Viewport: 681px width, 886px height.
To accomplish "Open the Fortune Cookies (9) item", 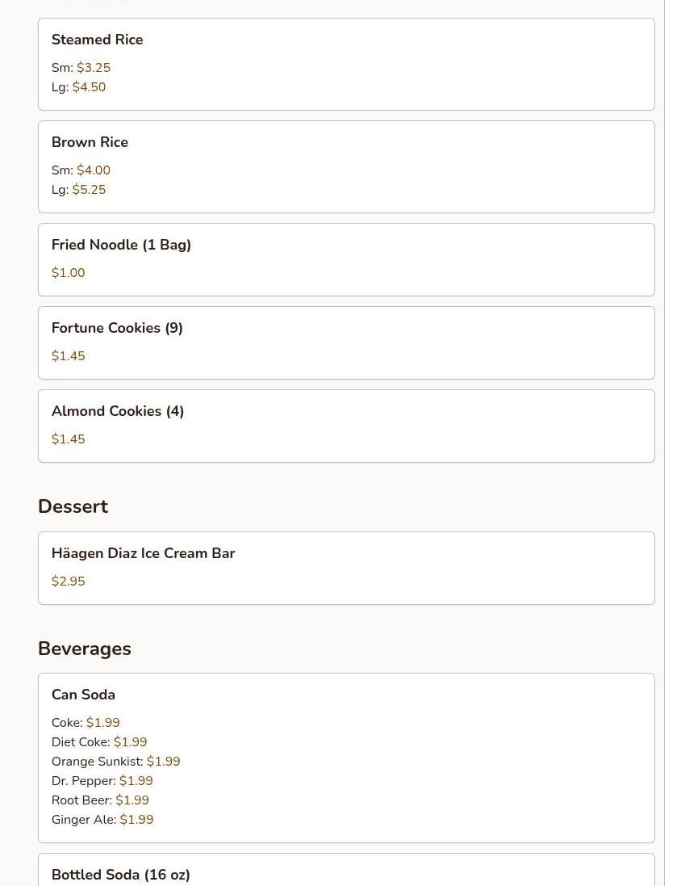I will tap(117, 328).
